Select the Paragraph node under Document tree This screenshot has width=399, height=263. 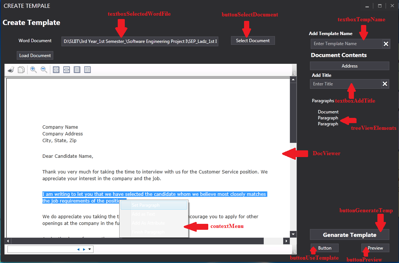328,118
